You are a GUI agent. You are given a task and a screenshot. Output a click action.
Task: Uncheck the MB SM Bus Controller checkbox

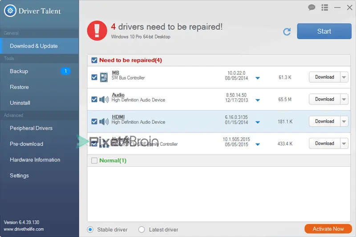point(94,77)
